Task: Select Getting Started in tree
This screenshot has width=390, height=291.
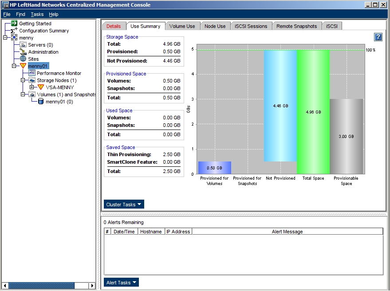Action: (35, 24)
